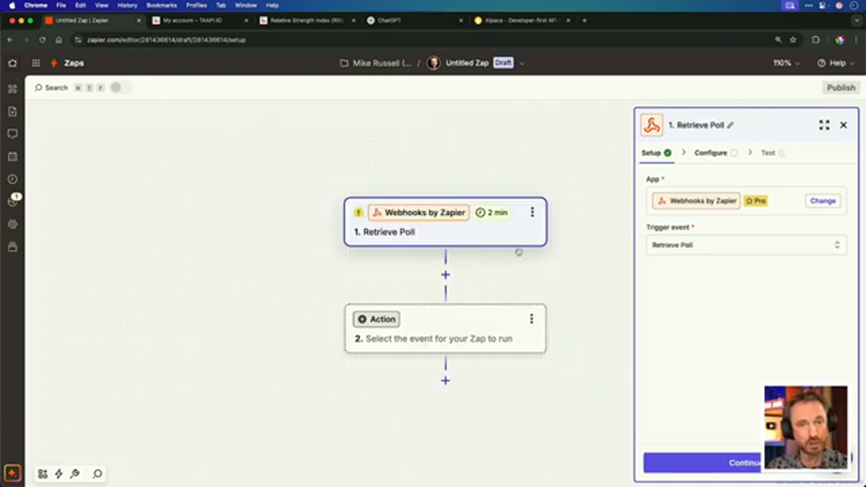866x487 pixels.
Task: Click the Change app button
Action: point(823,201)
